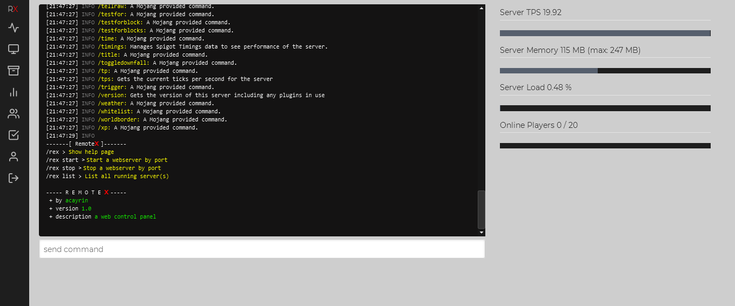
Task: Click 'Stop a webserver by port' text
Action: click(x=122, y=168)
